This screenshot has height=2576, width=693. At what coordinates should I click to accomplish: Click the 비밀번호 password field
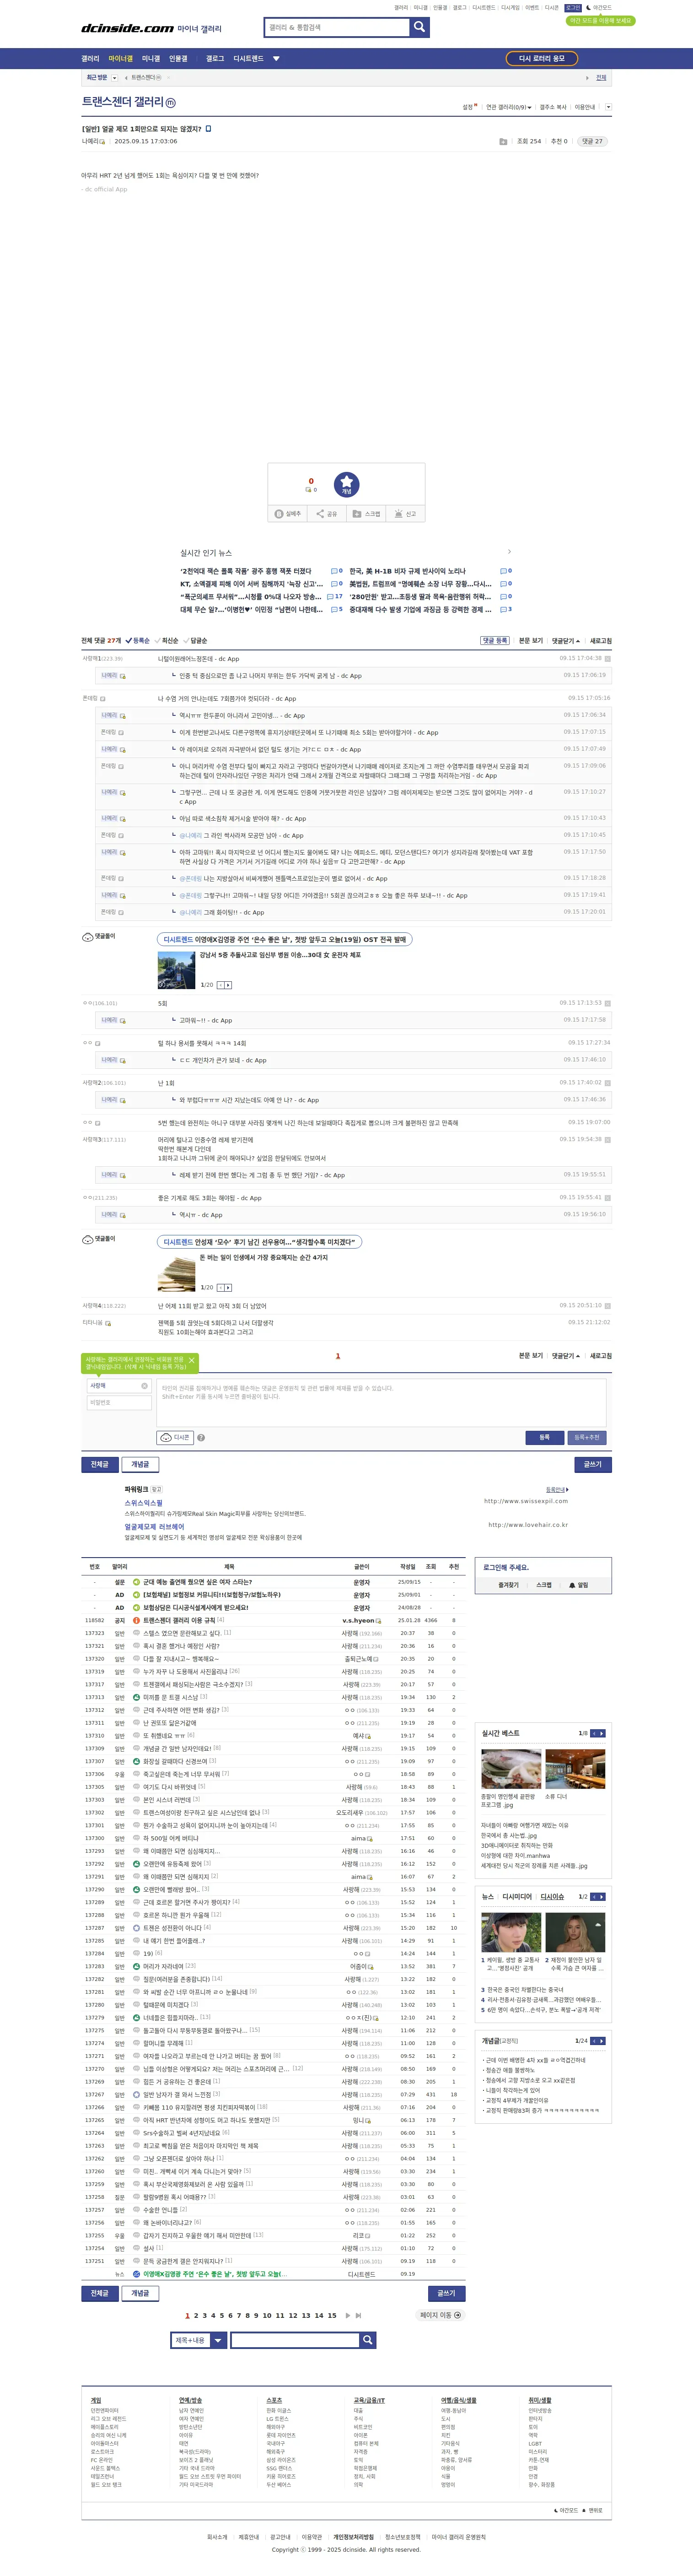[x=119, y=1403]
